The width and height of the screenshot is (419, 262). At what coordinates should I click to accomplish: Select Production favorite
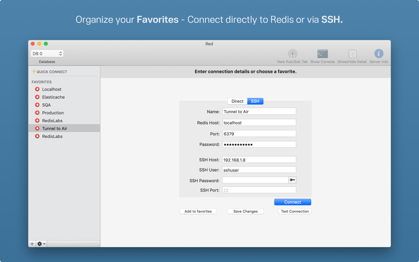[x=64, y=113]
